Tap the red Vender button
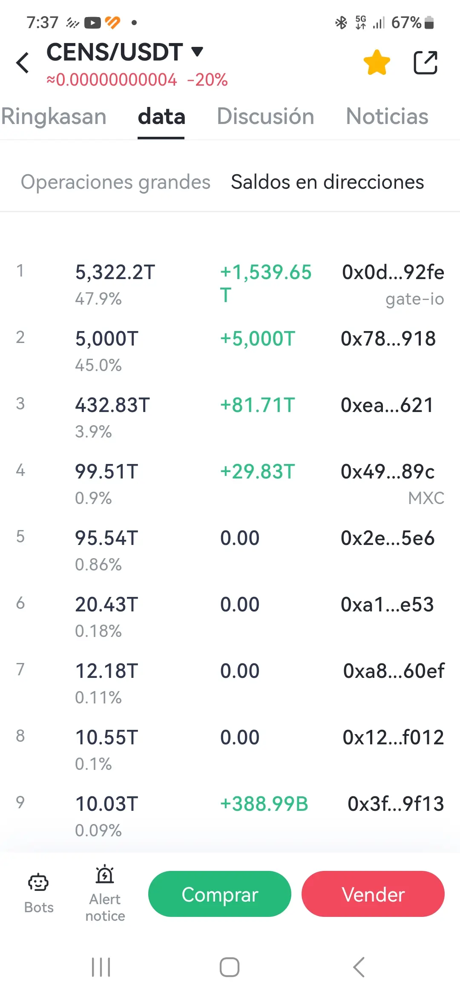460x997 pixels. (373, 894)
